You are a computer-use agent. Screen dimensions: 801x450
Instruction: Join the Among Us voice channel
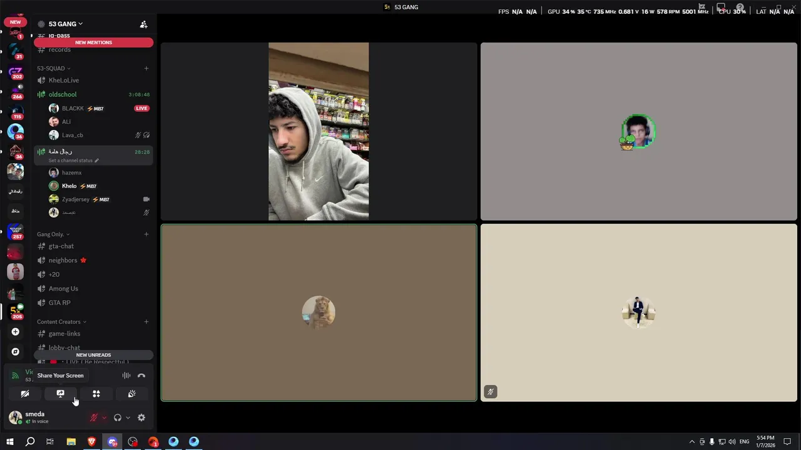(94, 289)
